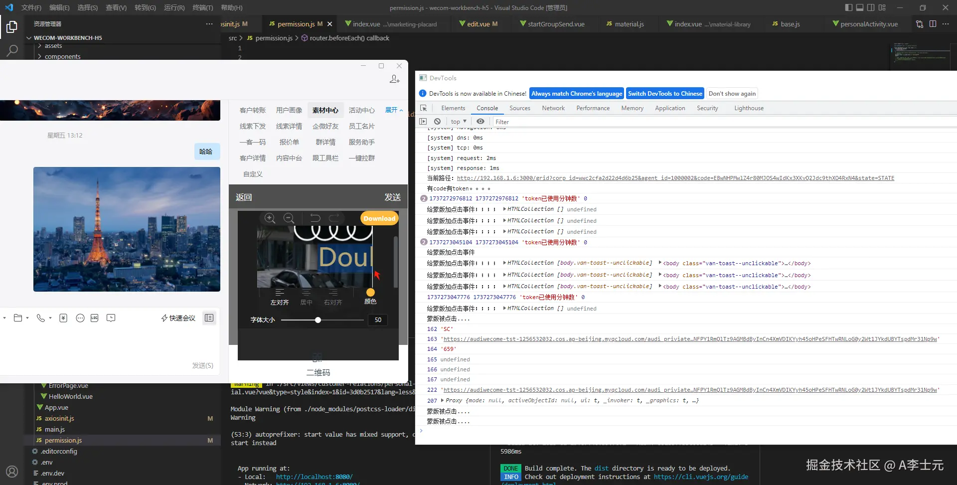The width and height of the screenshot is (957, 485).
Task: Clear the DevTools console
Action: click(x=437, y=122)
